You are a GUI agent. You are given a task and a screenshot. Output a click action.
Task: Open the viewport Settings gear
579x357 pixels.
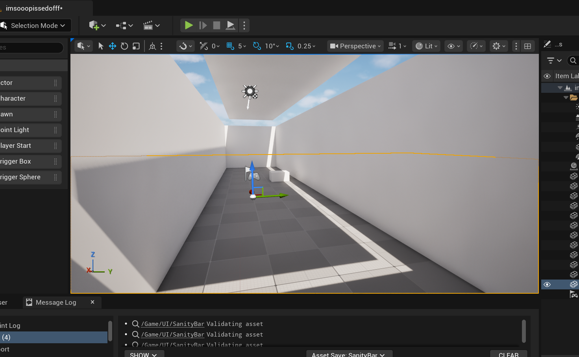coord(496,46)
